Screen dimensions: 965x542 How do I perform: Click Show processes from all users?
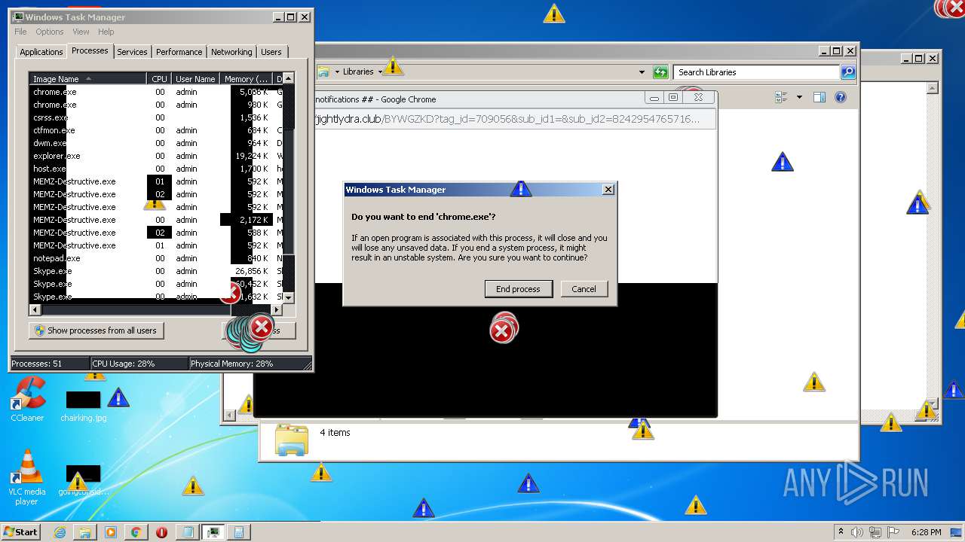coord(96,330)
